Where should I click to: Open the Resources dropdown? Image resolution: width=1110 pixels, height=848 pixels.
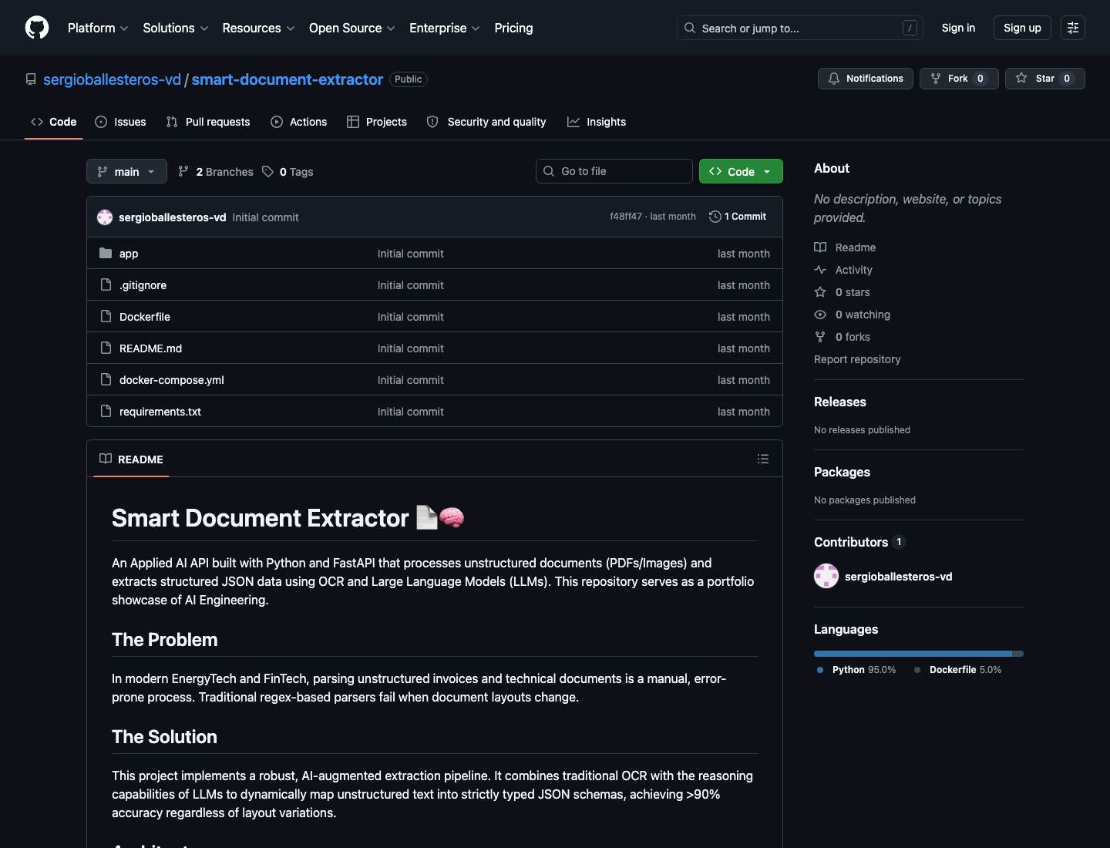[x=258, y=28]
